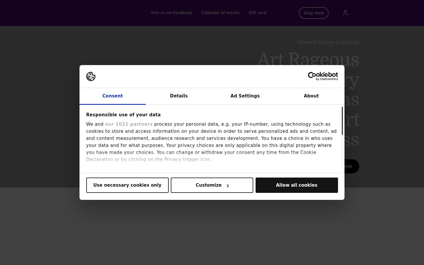Go to the About tab
This screenshot has height=265, width=424.
coord(311,96)
